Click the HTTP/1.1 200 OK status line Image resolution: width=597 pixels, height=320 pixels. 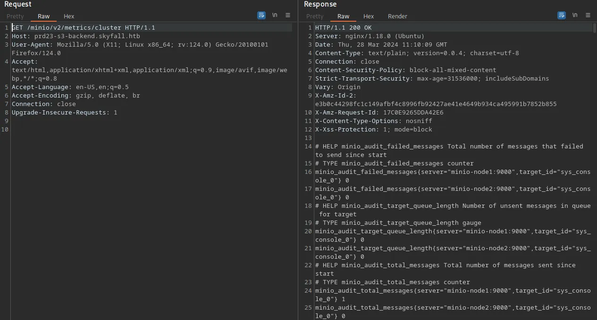343,28
